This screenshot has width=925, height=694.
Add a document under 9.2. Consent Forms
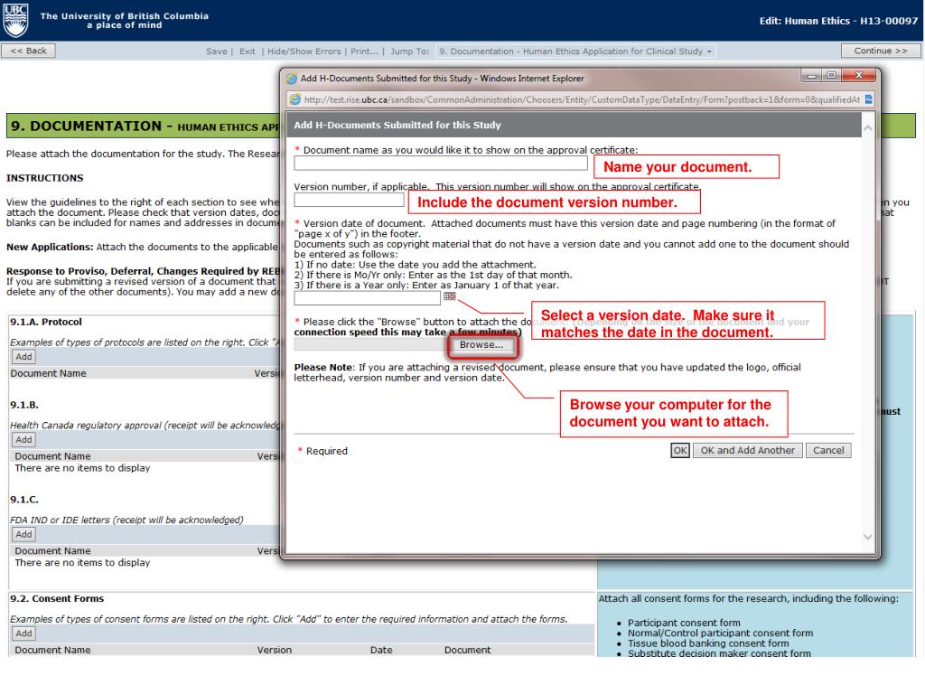point(23,633)
